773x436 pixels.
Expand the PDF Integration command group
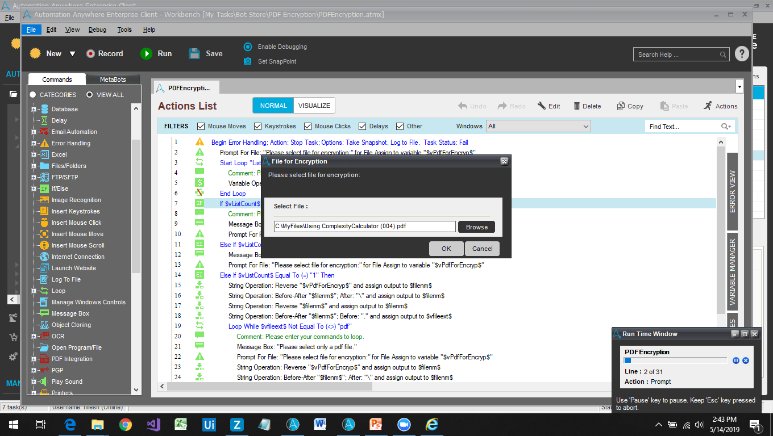pos(34,359)
